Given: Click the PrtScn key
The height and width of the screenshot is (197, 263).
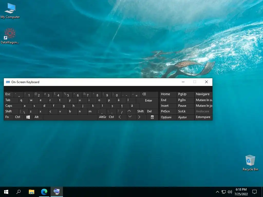Looking at the screenshot, I should point(168,111).
